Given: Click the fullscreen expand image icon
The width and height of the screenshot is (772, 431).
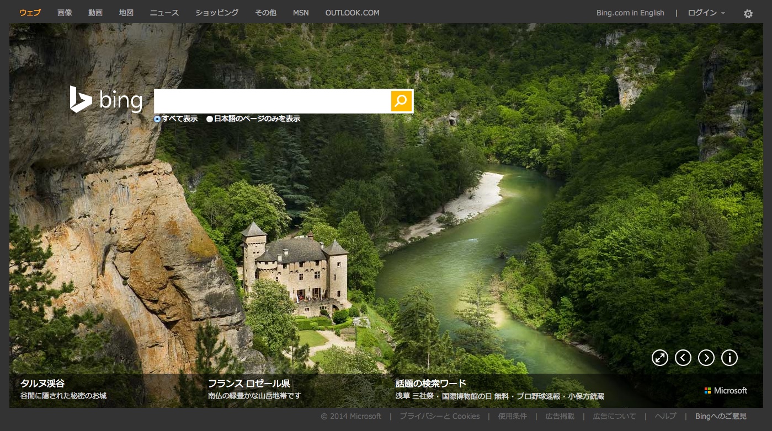Looking at the screenshot, I should tap(659, 358).
